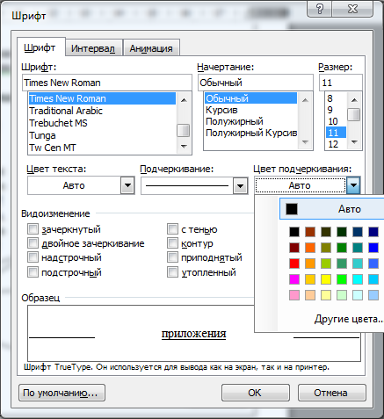
Task: Select Times New Roman list row
Action: pyautogui.click(x=102, y=98)
